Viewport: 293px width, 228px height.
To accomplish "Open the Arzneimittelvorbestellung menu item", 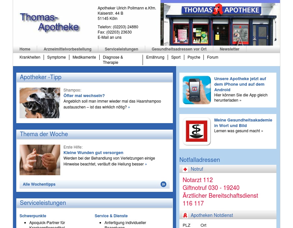I will coord(67,49).
